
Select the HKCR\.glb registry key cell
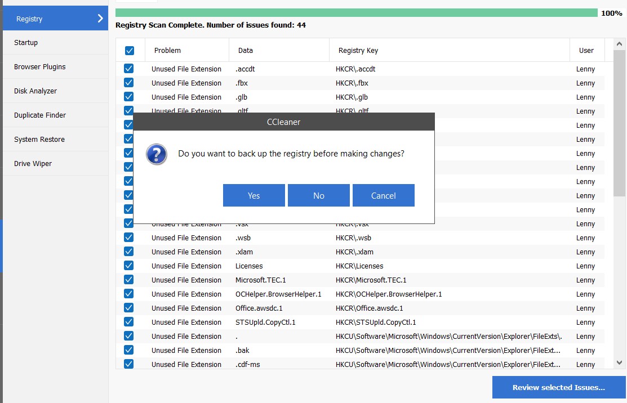click(352, 97)
